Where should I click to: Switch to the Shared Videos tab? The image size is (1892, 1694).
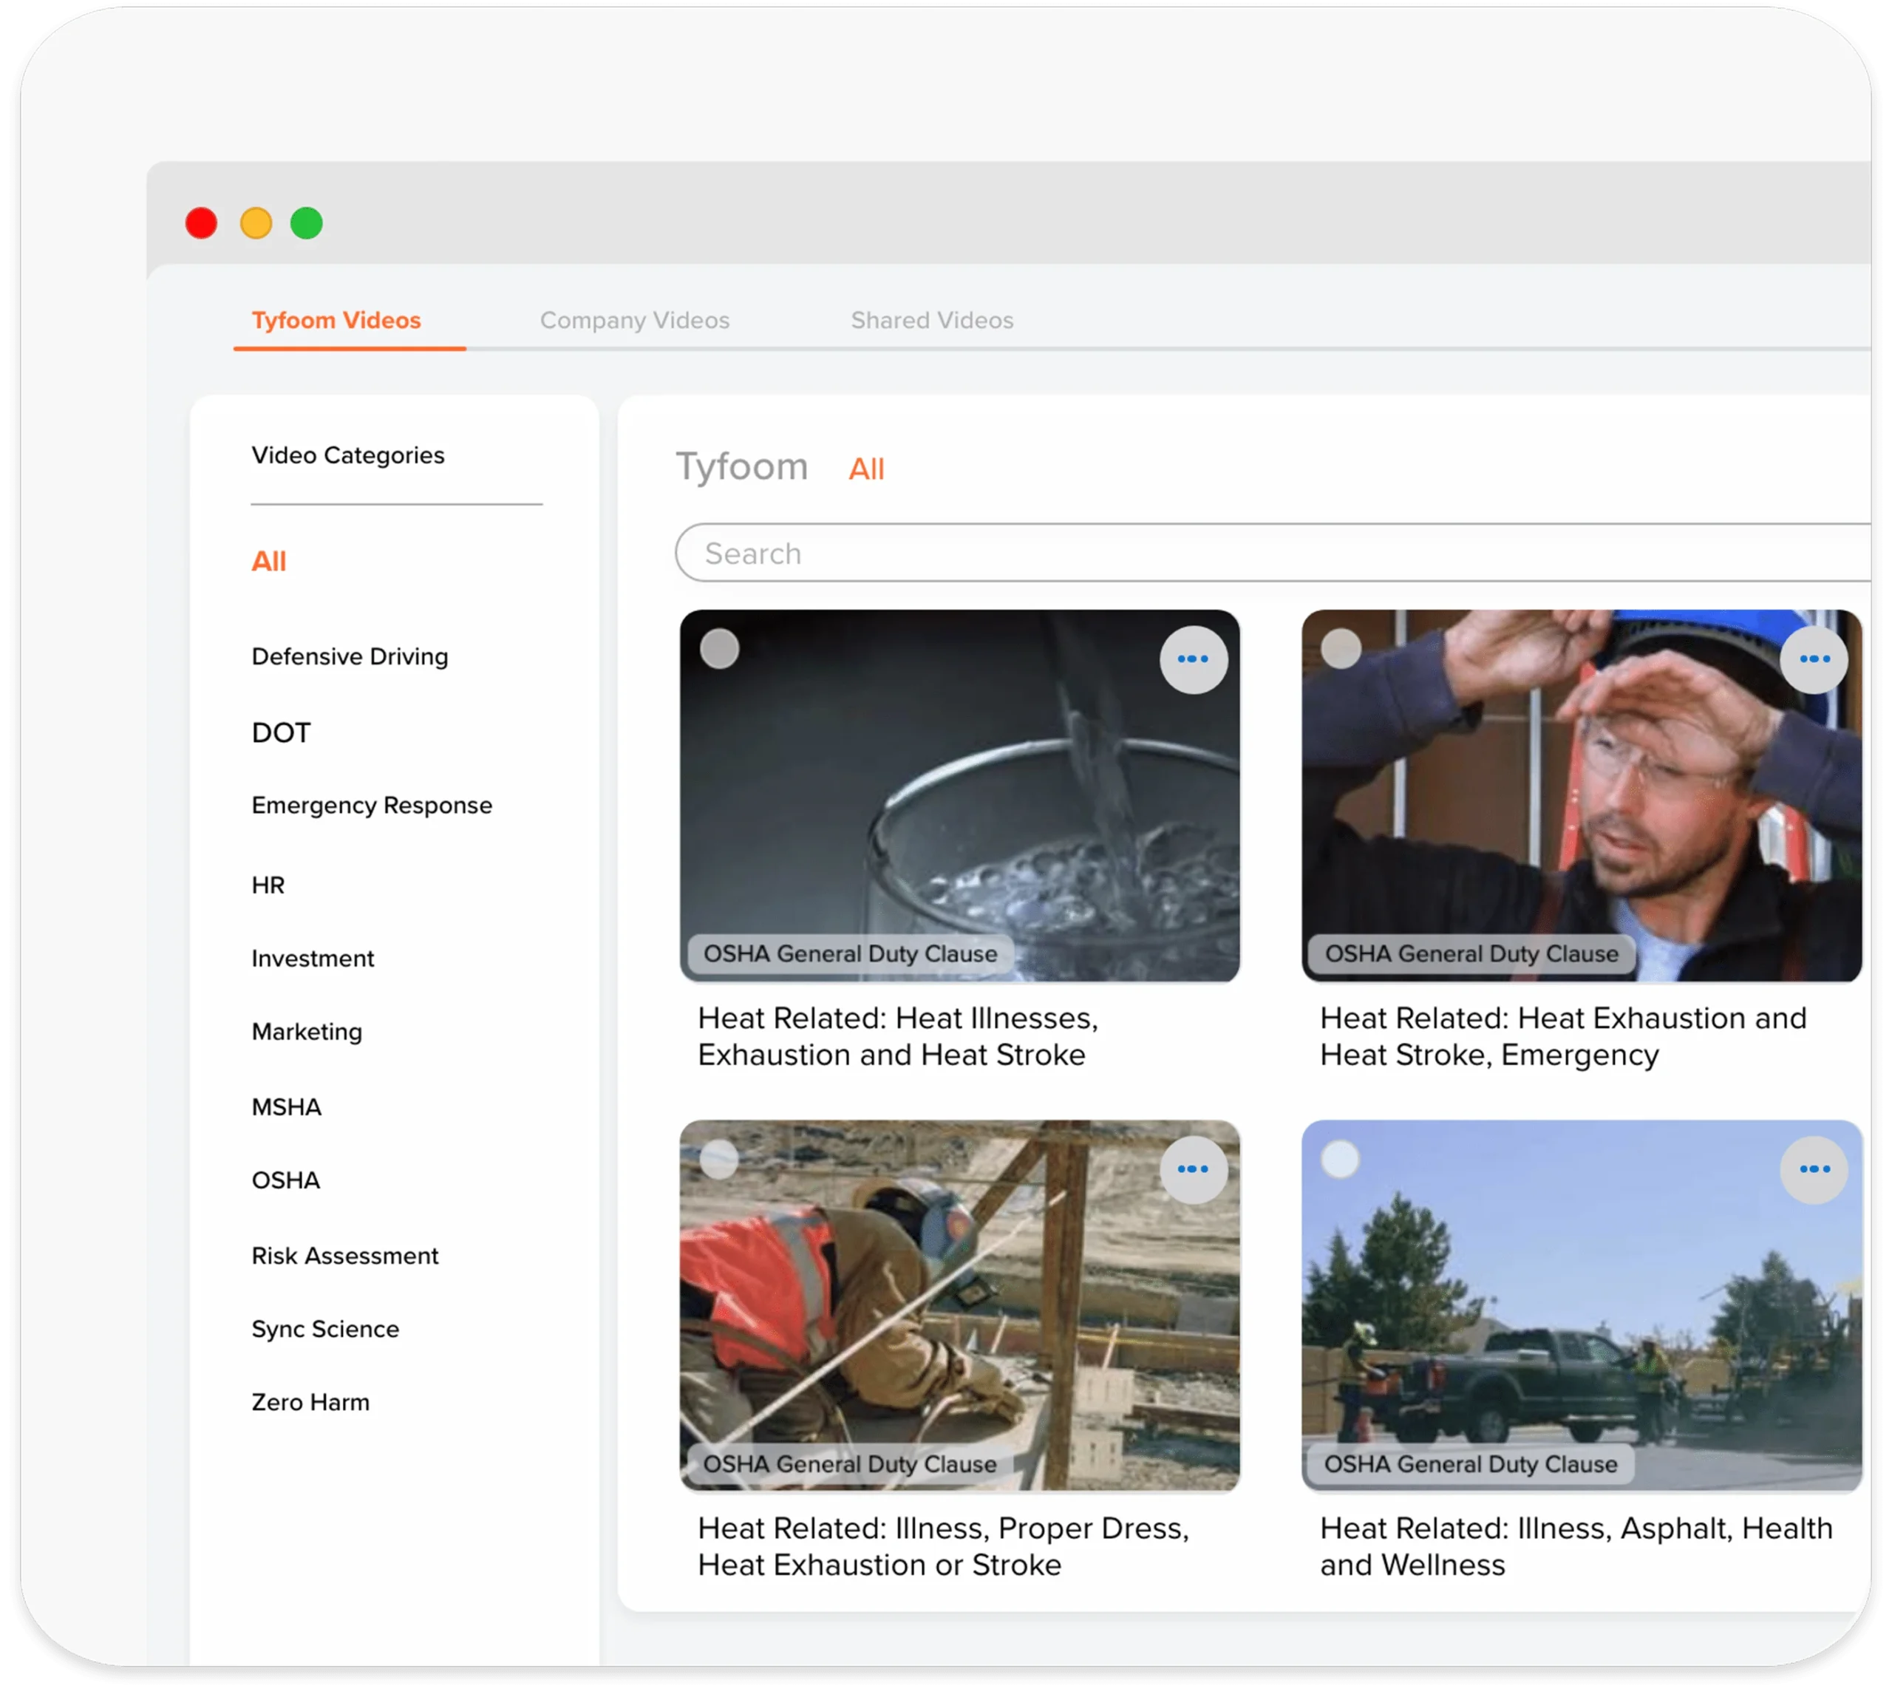click(931, 320)
